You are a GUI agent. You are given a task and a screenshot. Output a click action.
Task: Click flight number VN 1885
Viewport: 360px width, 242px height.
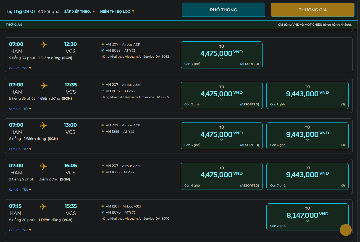click(112, 172)
